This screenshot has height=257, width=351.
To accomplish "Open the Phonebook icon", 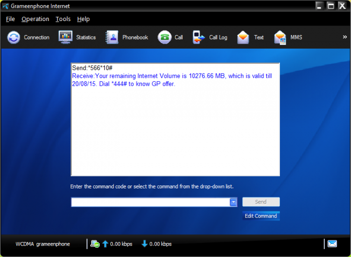I will (x=112, y=37).
